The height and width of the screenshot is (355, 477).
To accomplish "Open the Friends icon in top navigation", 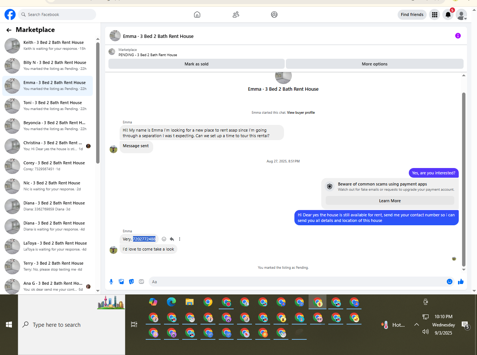I will [236, 14].
